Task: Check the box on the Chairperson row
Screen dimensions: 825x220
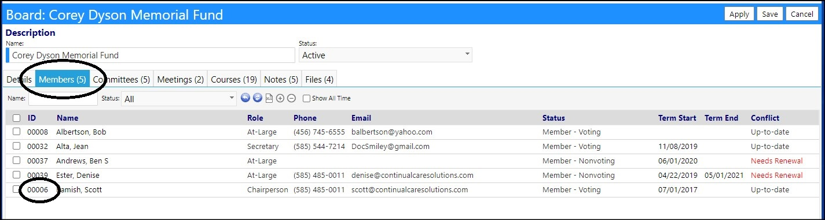Action: click(x=17, y=189)
